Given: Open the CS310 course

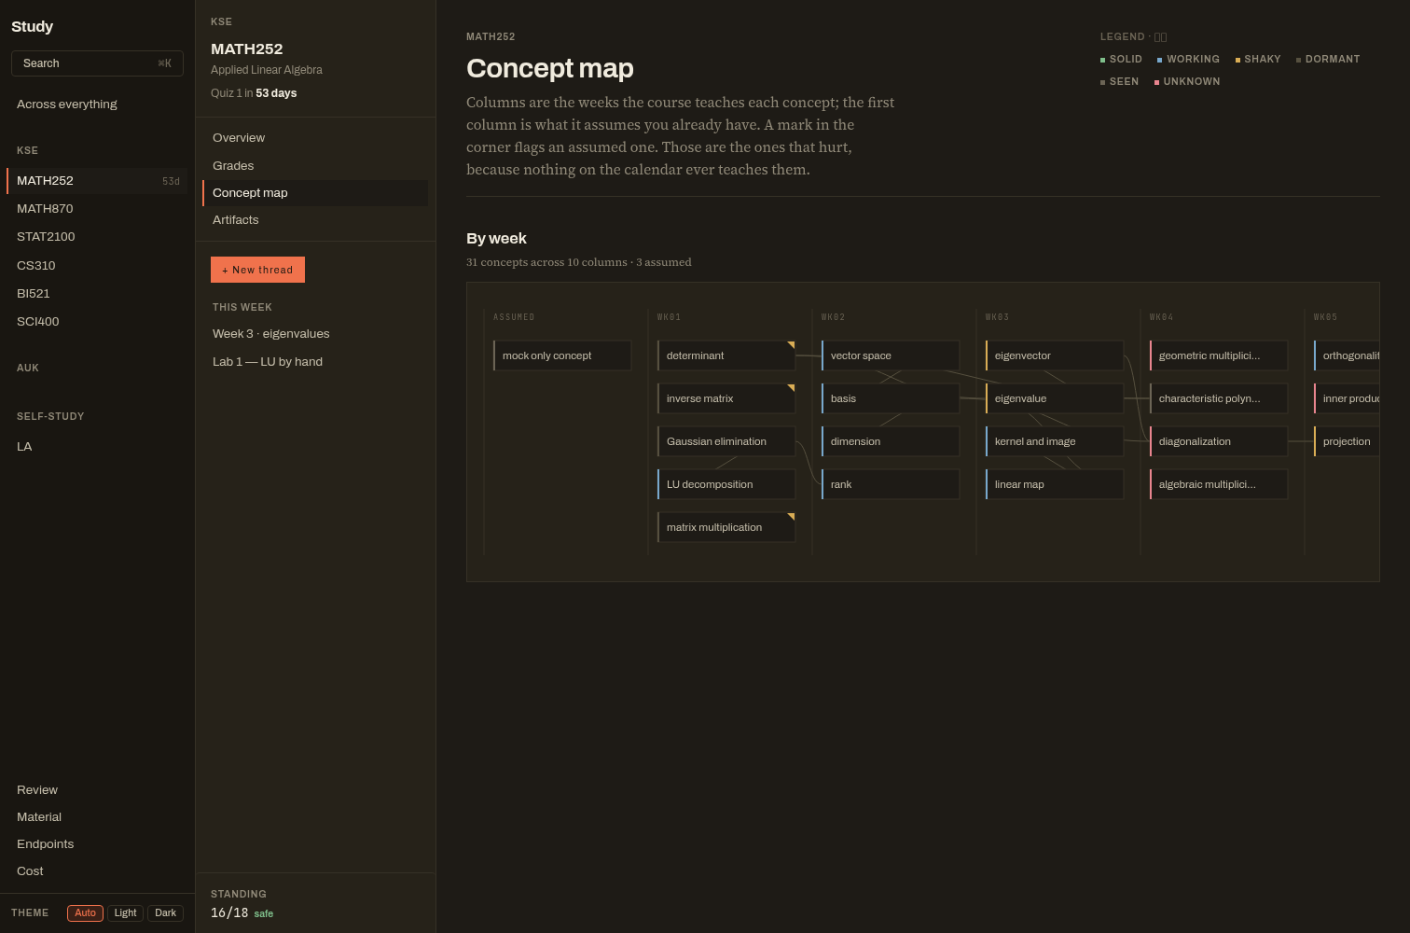Looking at the screenshot, I should coord(97,266).
